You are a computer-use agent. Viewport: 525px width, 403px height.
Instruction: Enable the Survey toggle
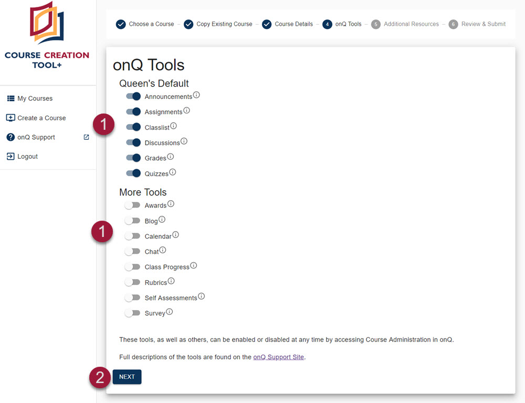pos(132,313)
